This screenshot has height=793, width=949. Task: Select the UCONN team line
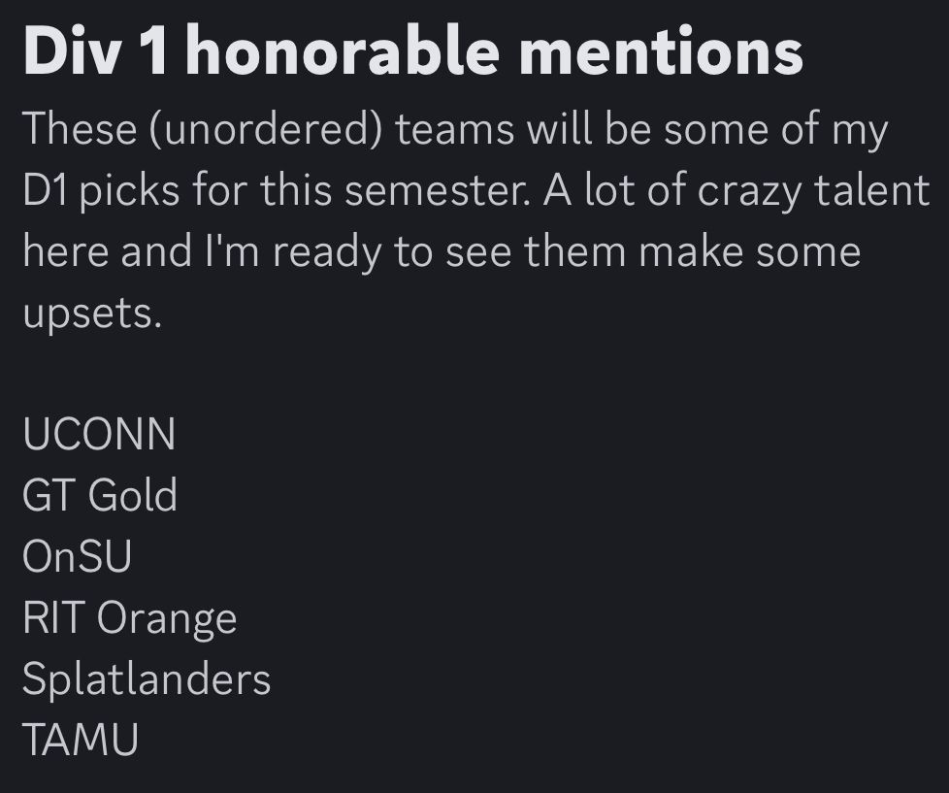pos(99,434)
